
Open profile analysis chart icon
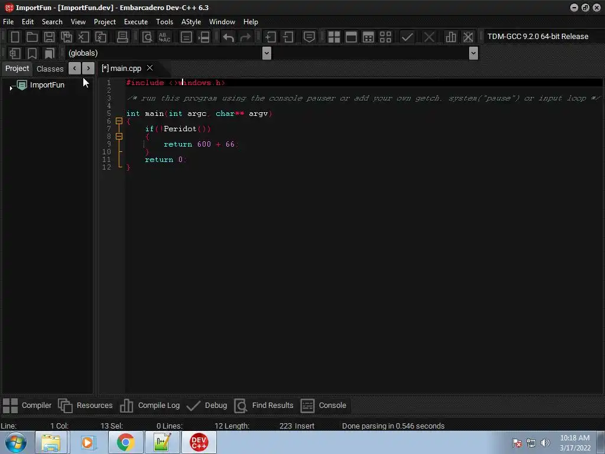tap(451, 37)
